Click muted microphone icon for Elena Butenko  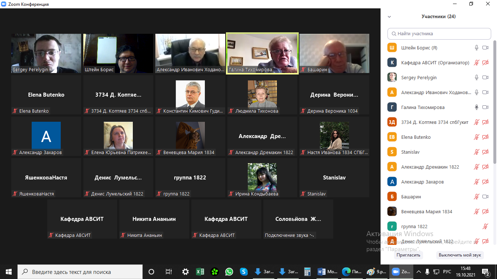click(x=477, y=137)
